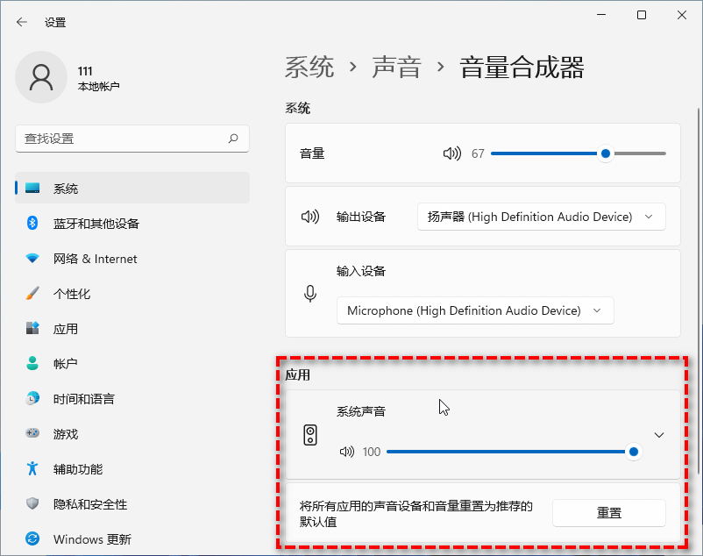Click the account name 111
Image resolution: width=703 pixels, height=556 pixels.
(x=85, y=71)
